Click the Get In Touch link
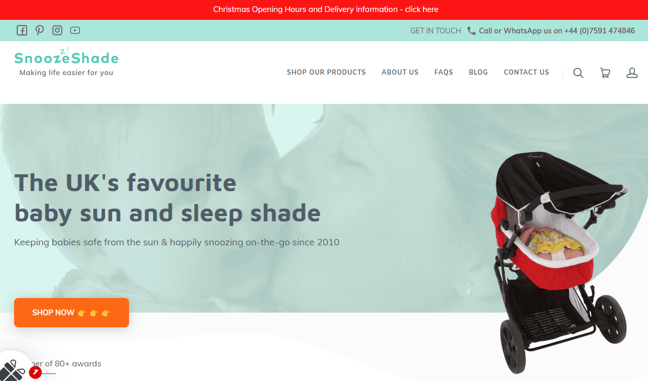This screenshot has height=381, width=648. pos(435,31)
